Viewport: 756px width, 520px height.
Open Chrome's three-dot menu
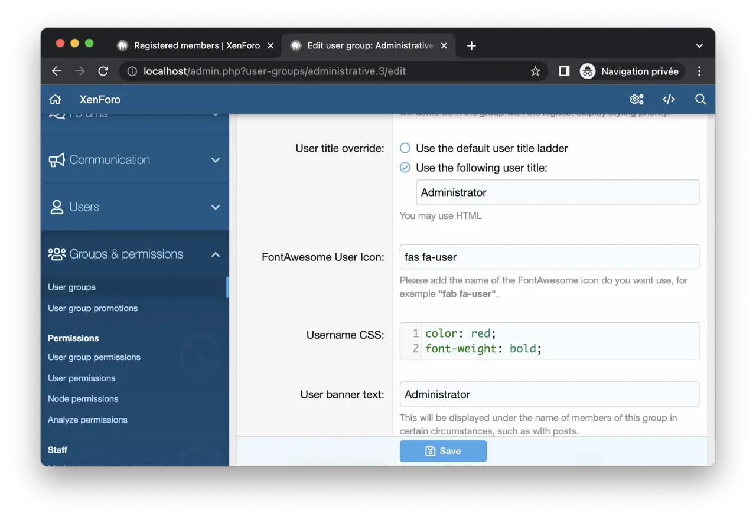pyautogui.click(x=699, y=71)
